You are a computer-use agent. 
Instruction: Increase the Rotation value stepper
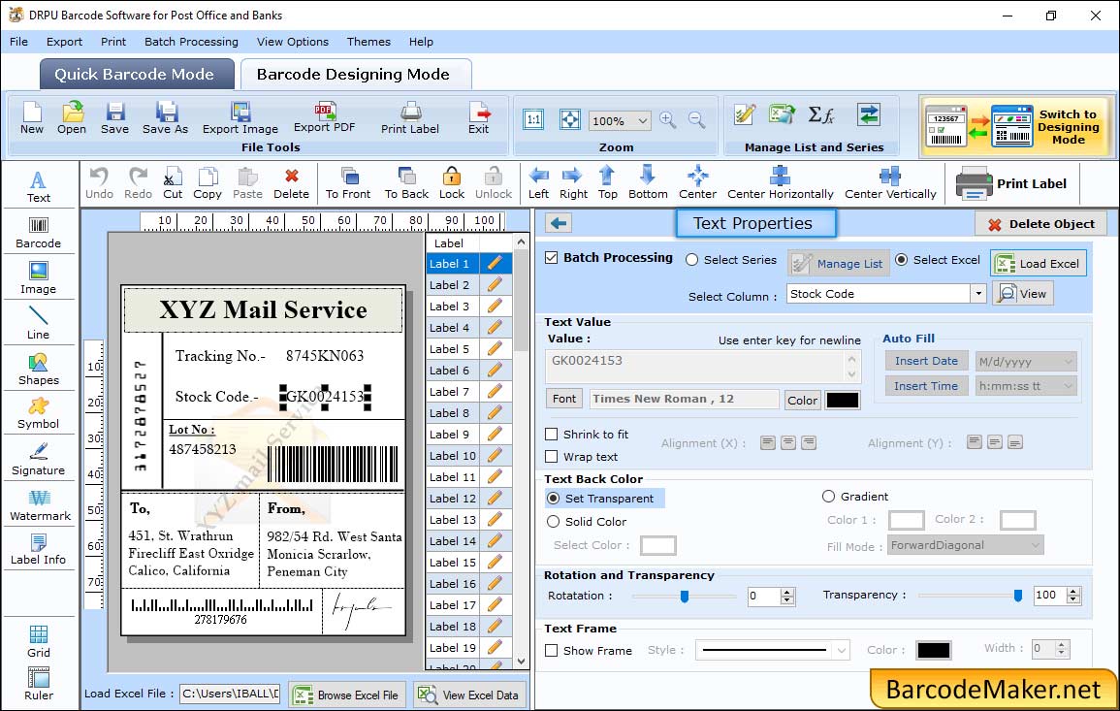click(787, 592)
